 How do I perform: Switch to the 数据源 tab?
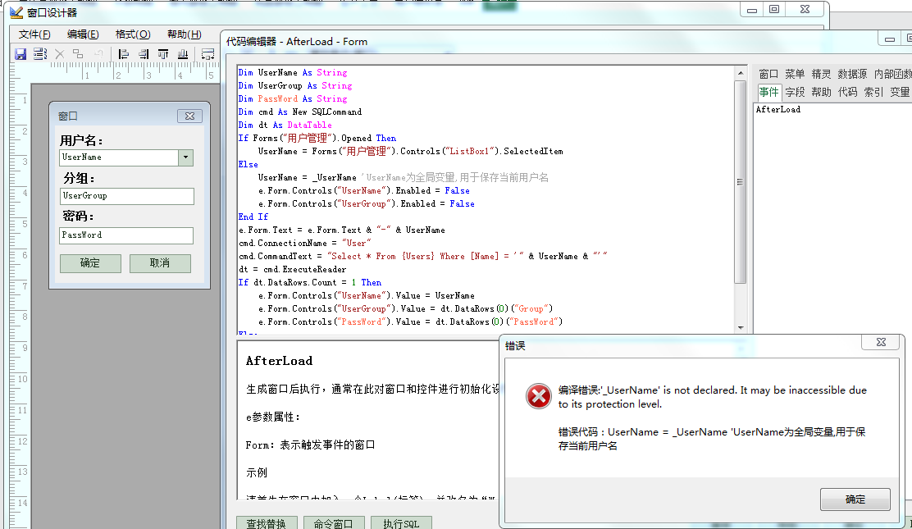852,74
